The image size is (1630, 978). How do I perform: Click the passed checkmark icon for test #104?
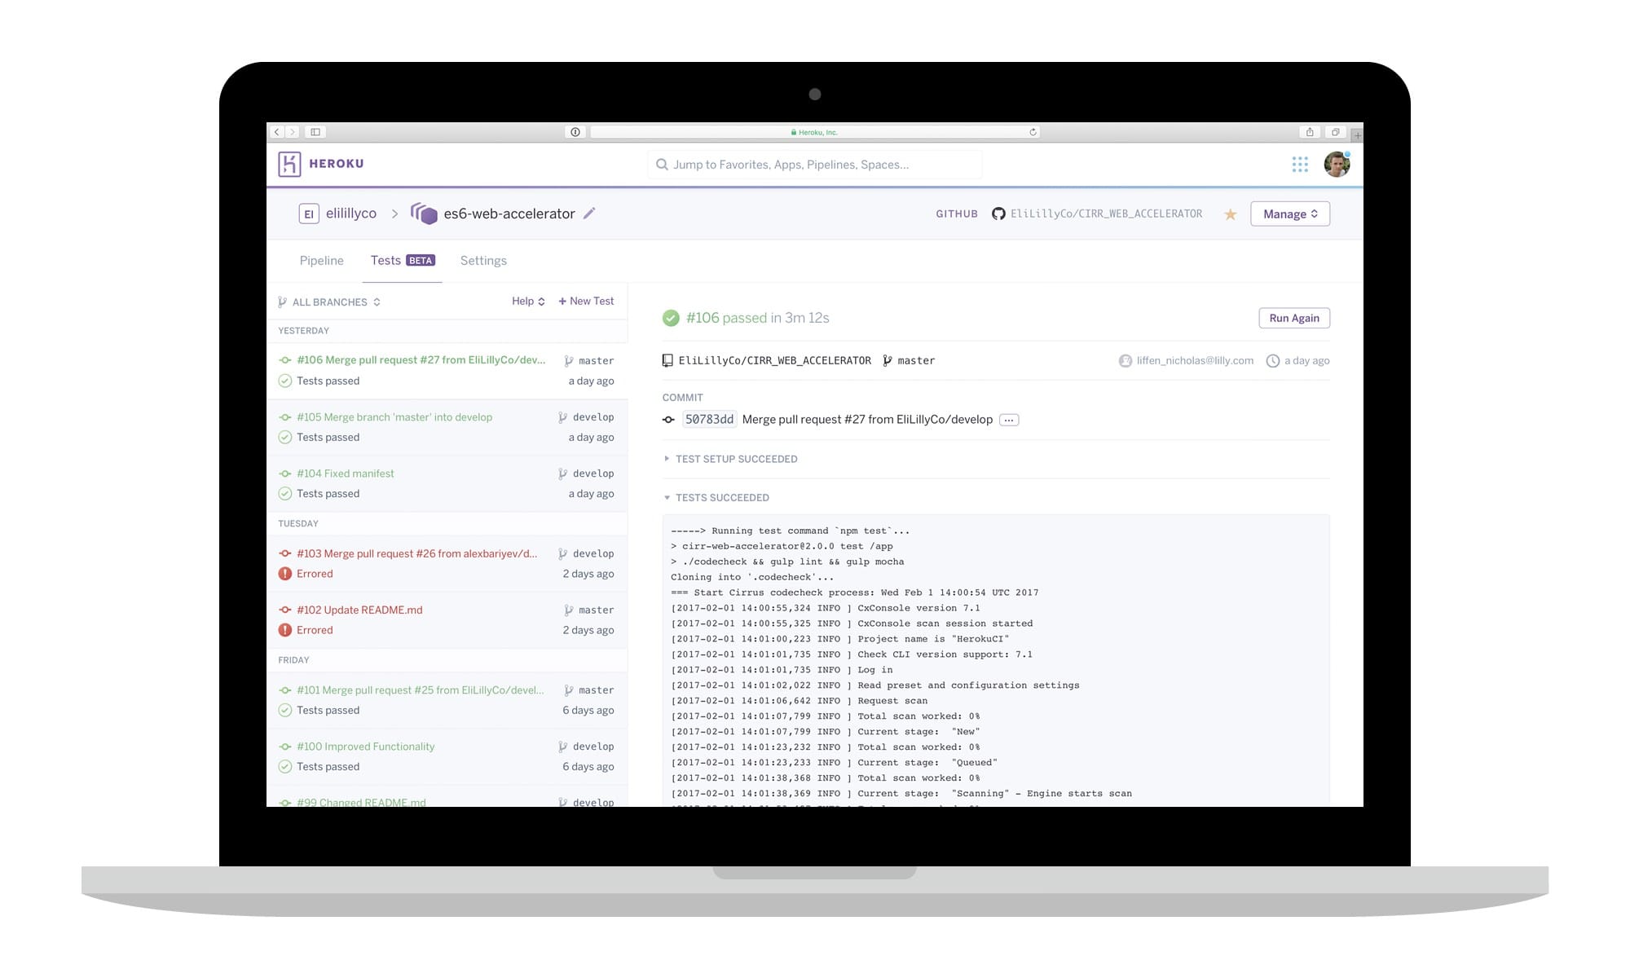point(285,493)
